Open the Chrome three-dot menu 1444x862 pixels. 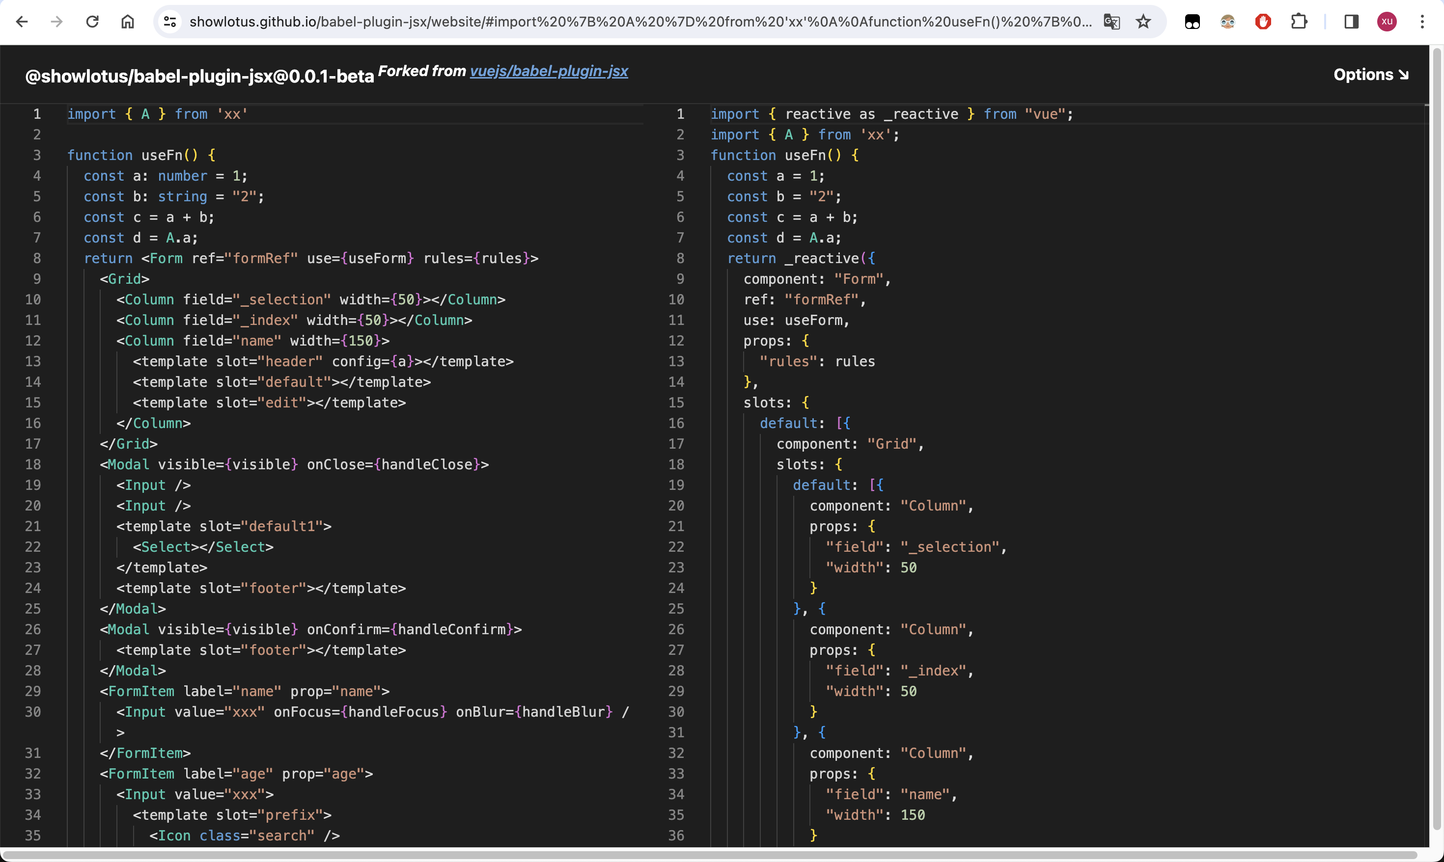1422,22
